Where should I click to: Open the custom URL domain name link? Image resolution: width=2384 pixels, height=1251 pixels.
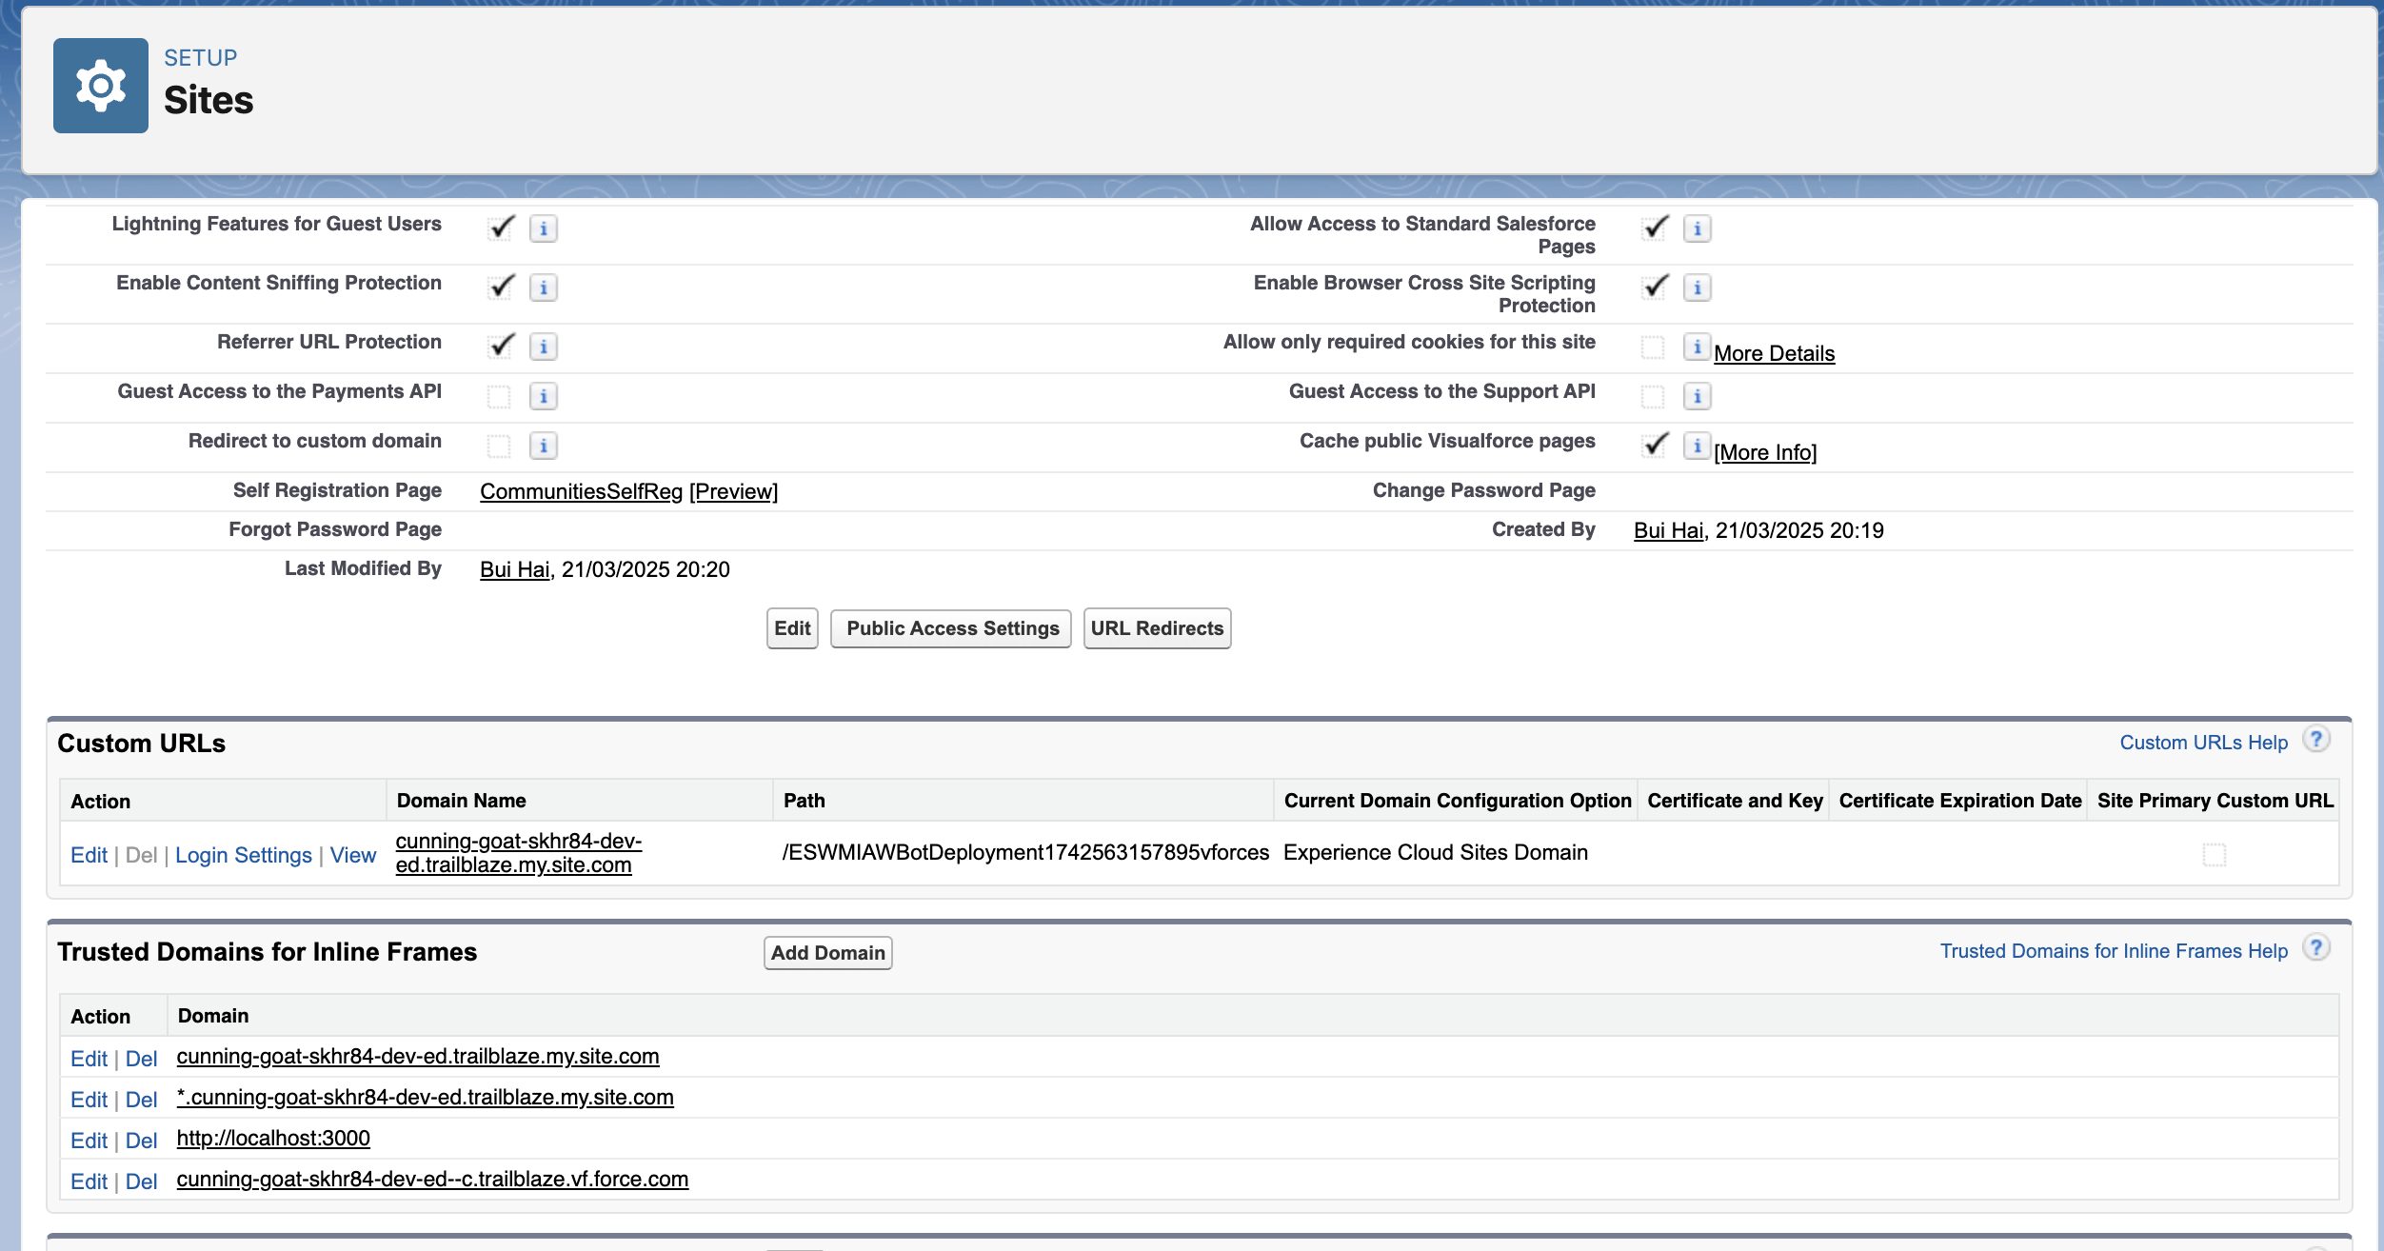519,853
